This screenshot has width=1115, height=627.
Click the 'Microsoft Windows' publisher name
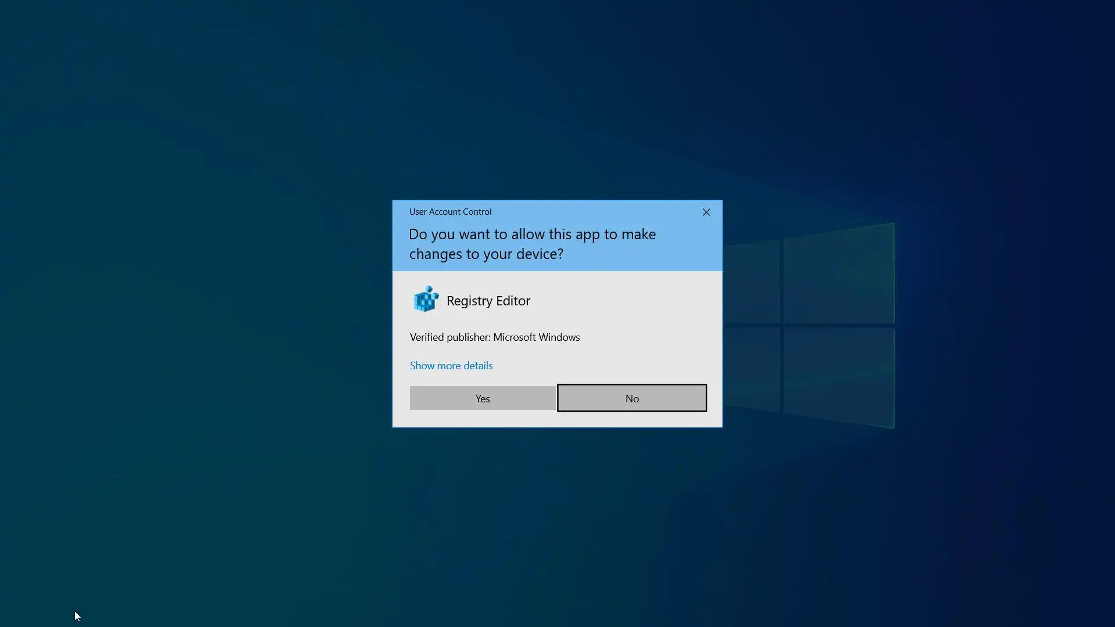[x=536, y=337]
